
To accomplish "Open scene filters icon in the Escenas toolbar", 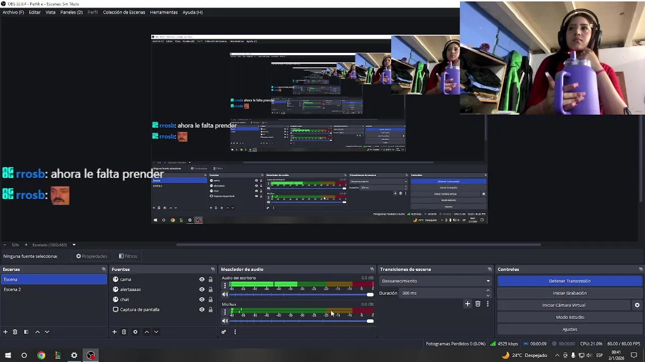I will (x=26, y=332).
